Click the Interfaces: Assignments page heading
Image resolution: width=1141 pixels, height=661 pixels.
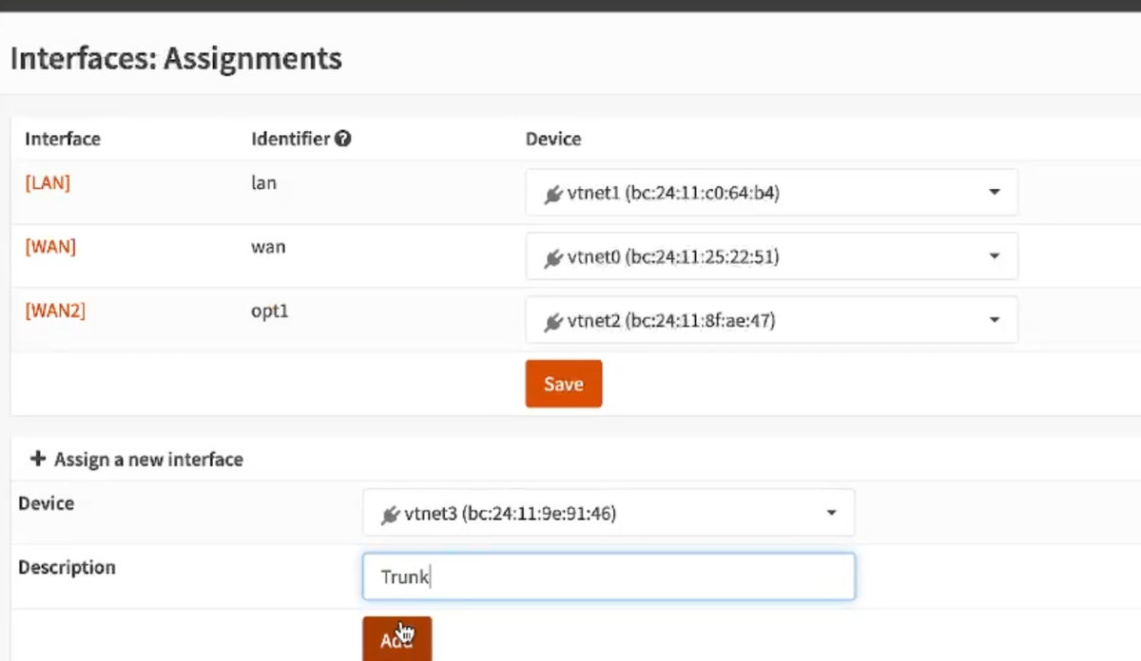(175, 58)
